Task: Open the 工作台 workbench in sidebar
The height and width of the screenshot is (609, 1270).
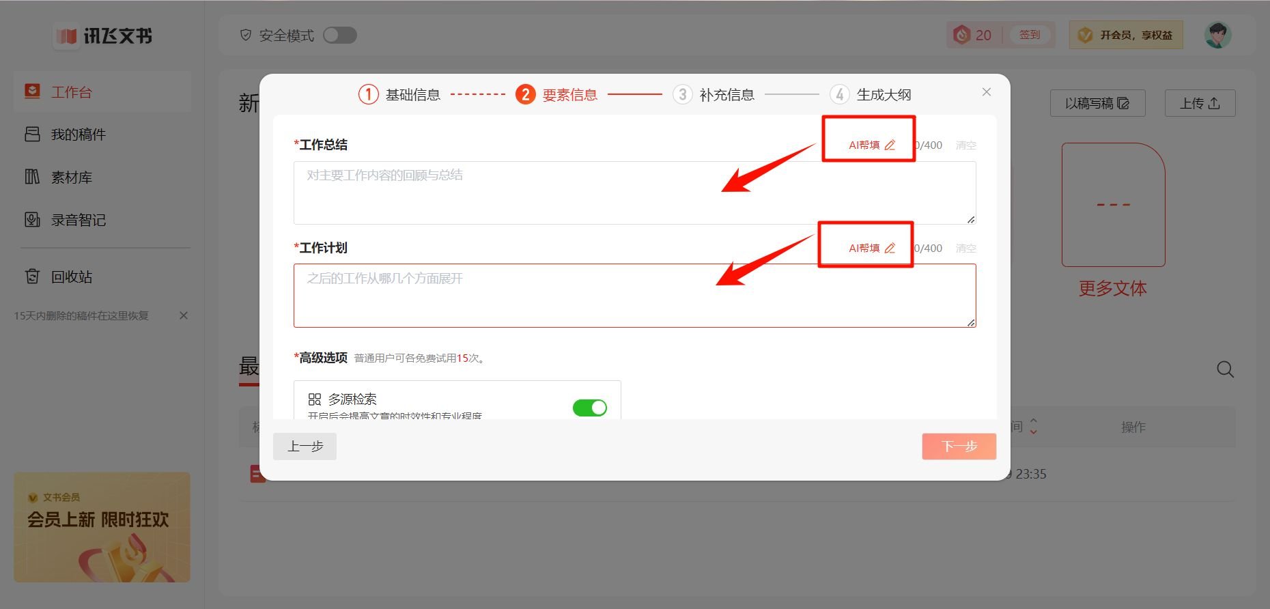Action: pos(102,92)
